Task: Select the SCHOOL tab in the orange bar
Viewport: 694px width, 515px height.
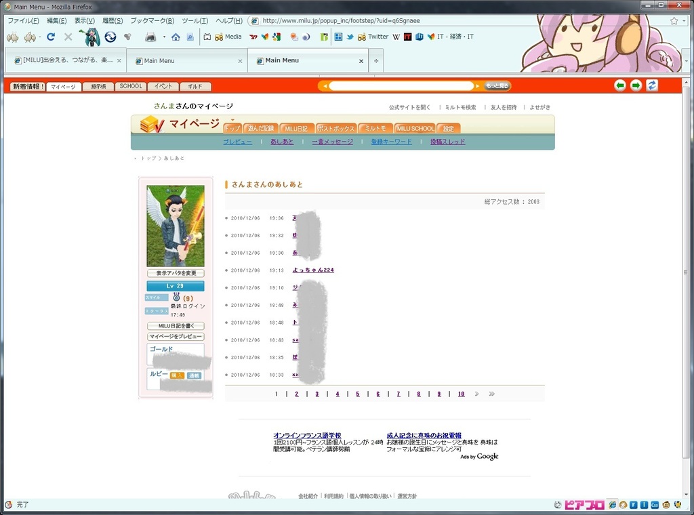Action: (x=131, y=86)
